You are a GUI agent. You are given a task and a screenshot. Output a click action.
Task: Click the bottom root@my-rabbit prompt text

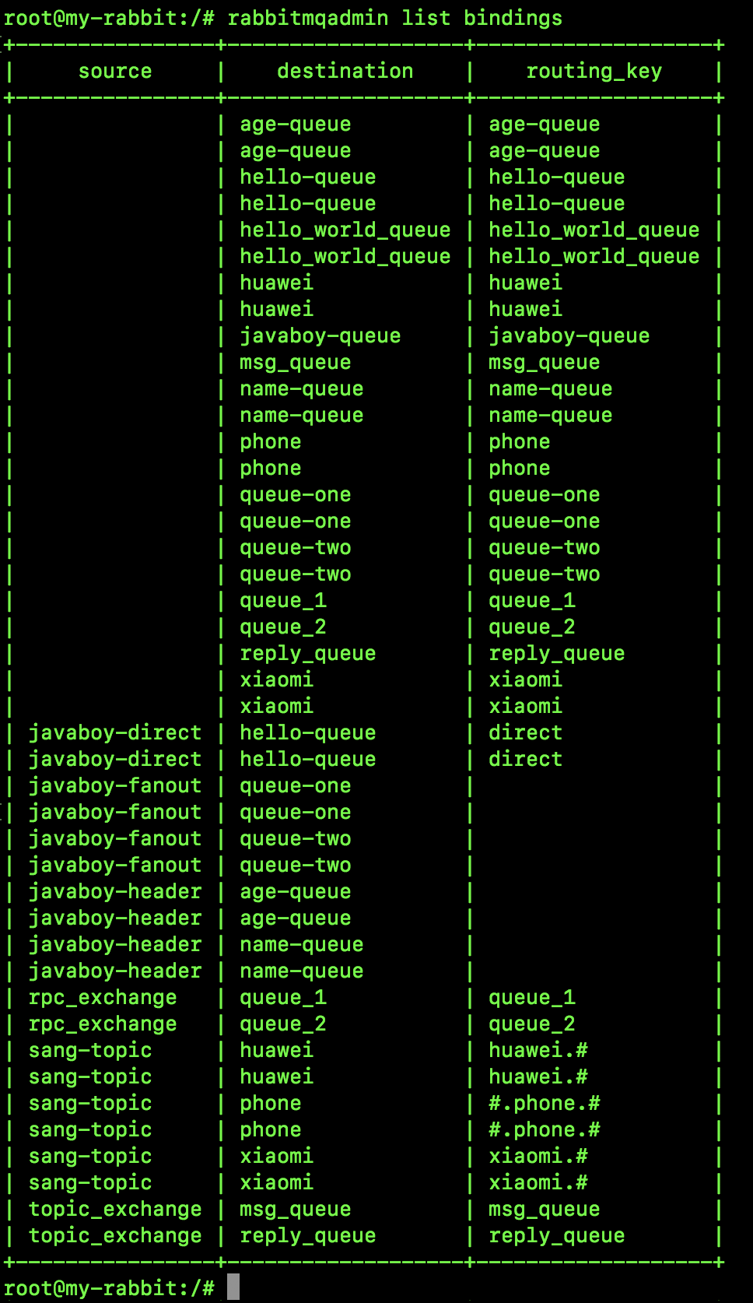109,1287
